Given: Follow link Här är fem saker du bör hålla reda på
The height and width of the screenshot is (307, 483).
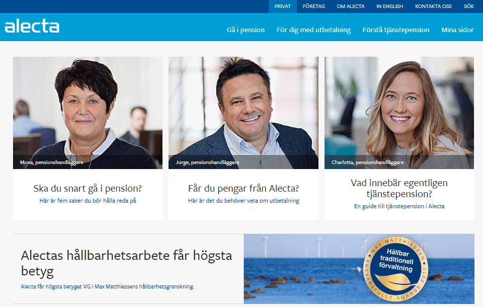Looking at the screenshot, I should [88, 201].
